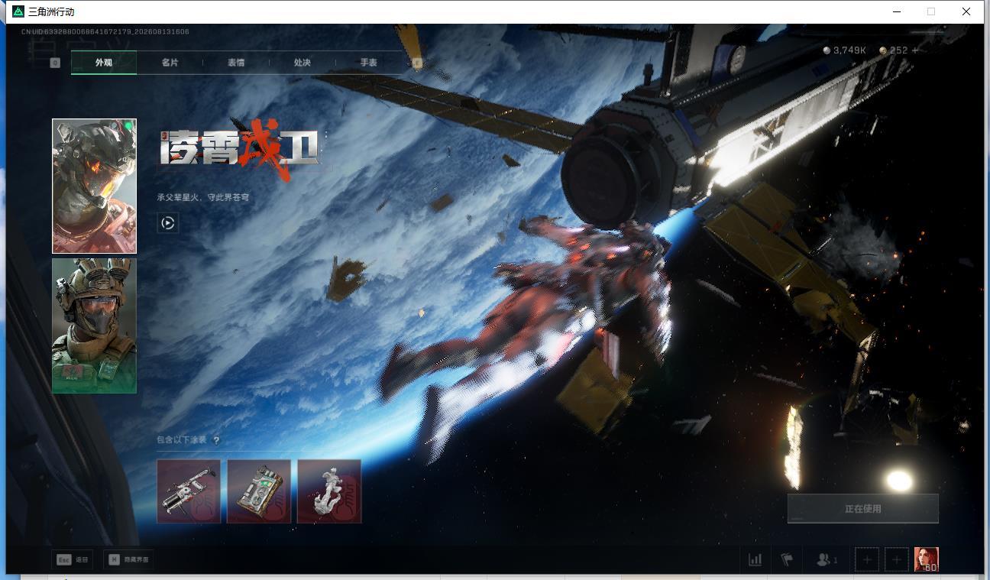990x580 pixels.
Task: Click the 包含以下涂装 label
Action: pos(182,440)
